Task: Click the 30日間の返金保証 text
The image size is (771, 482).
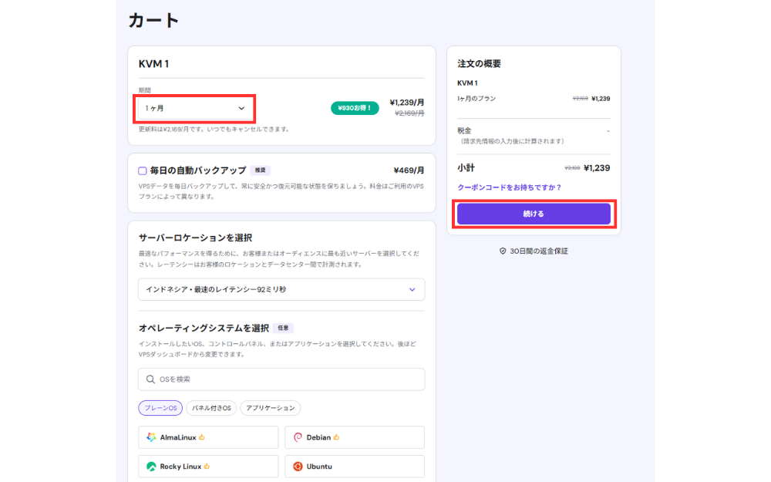Action: 538,251
